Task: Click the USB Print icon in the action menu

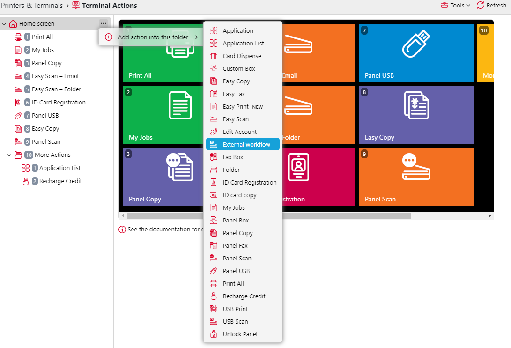Action: tap(214, 309)
